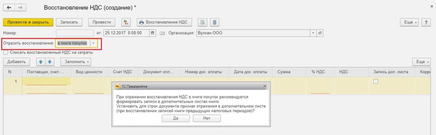The height and width of the screenshot is (135, 436).
Task: Move row up with arrow icon
Action: [x=40, y=62]
